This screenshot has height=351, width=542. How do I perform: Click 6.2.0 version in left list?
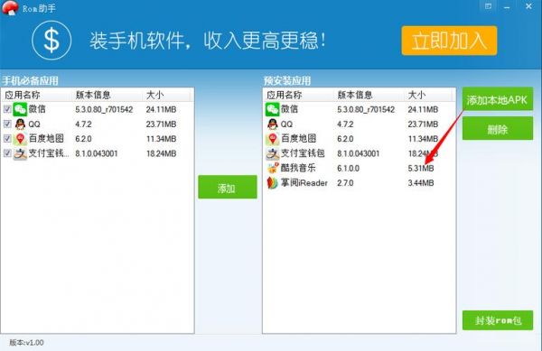tap(83, 139)
